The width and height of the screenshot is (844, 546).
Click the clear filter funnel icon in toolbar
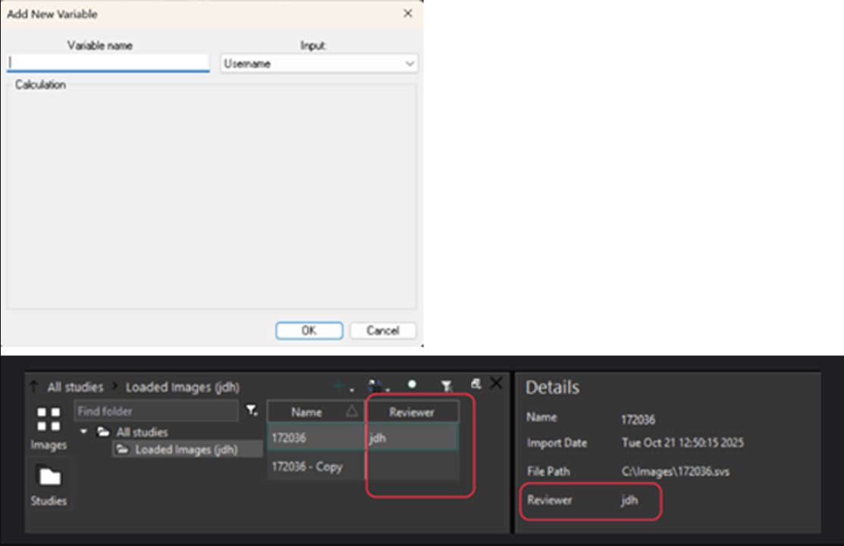[447, 385]
